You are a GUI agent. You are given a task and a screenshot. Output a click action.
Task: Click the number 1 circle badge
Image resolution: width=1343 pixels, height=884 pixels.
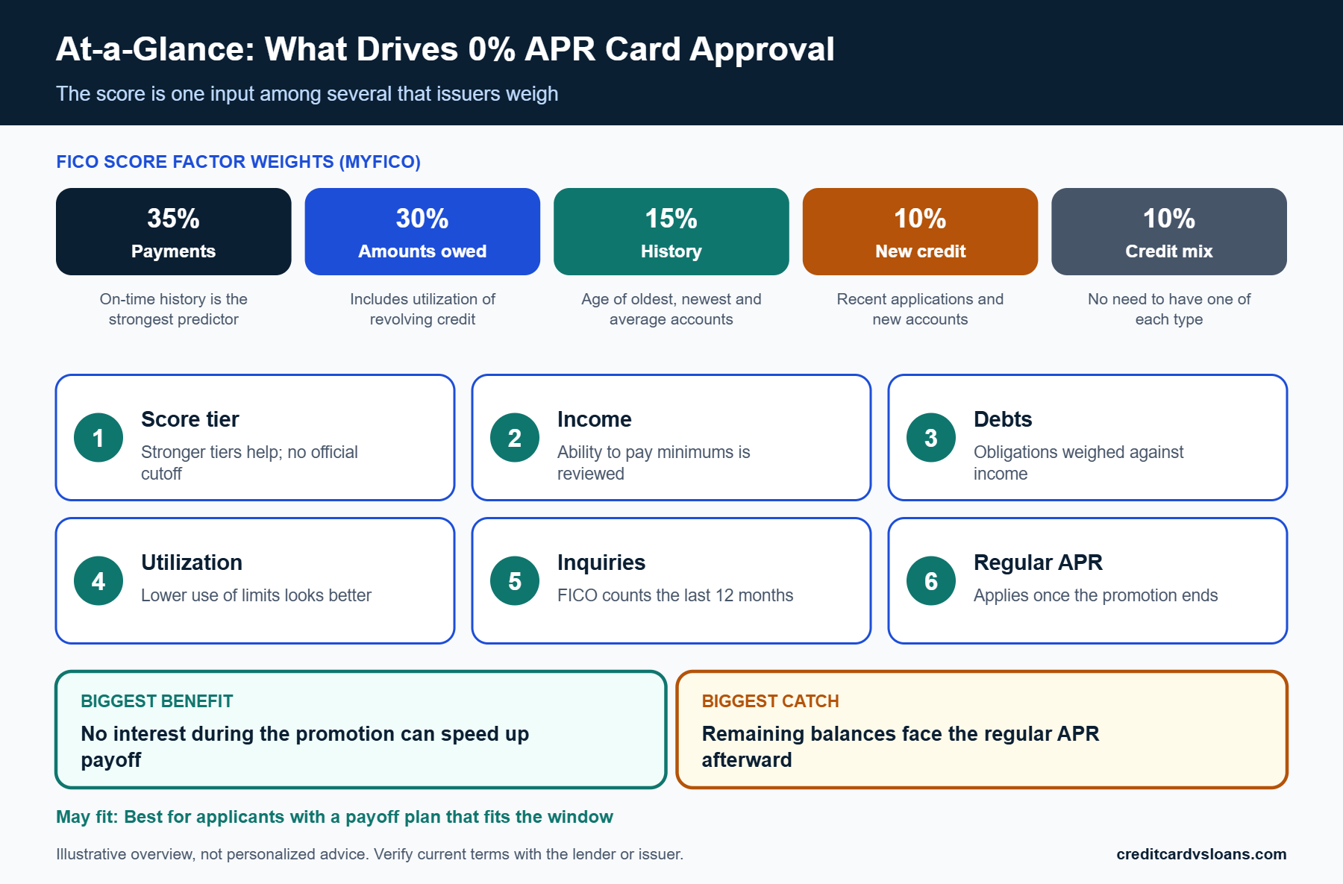click(x=98, y=438)
